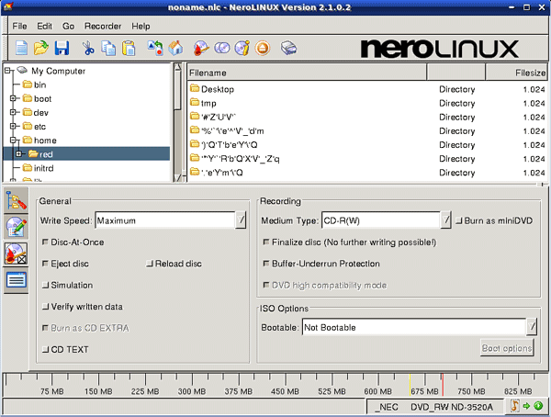The image size is (551, 417).
Task: Click the Medium Type CD-R(W) field
Action: 381,220
